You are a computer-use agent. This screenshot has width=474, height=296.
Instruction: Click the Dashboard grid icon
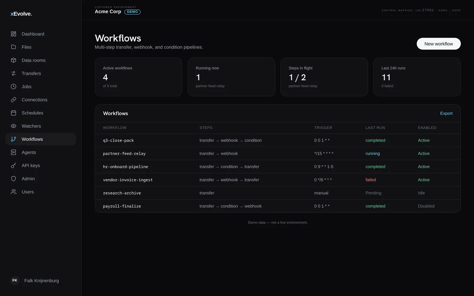[14, 34]
